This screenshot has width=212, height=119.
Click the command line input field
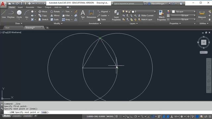click(x=108, y=112)
